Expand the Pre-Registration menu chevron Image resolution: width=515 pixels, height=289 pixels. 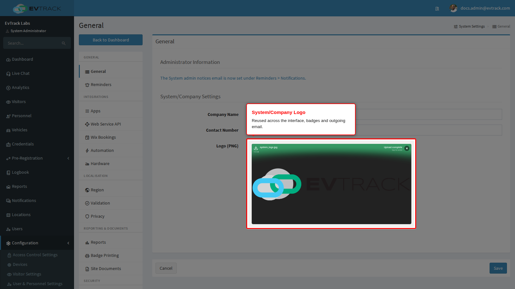point(68,158)
